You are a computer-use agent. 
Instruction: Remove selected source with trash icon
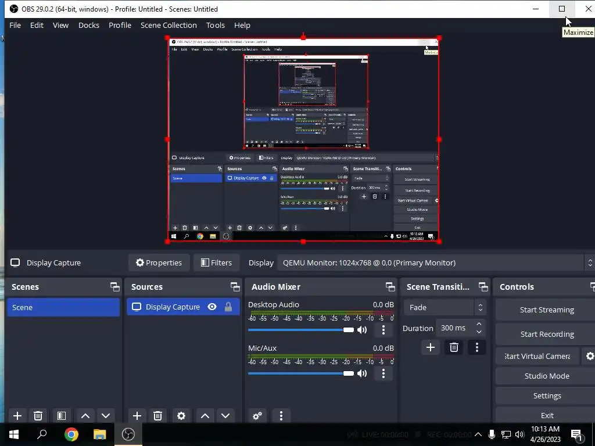pyautogui.click(x=158, y=416)
